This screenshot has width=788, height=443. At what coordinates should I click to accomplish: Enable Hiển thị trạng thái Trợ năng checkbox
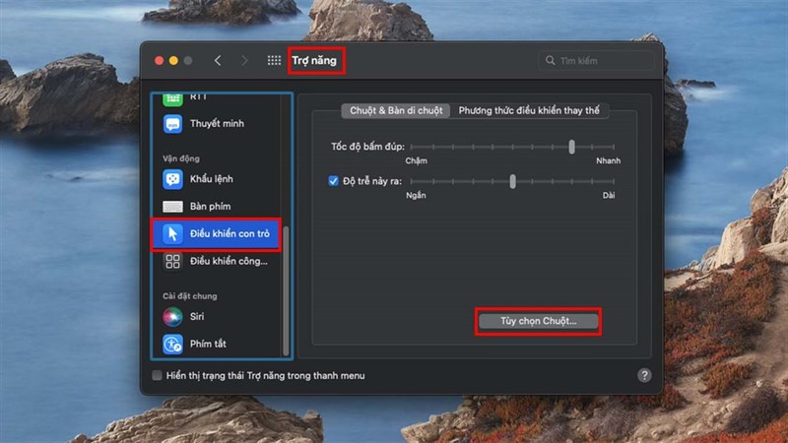pos(157,375)
